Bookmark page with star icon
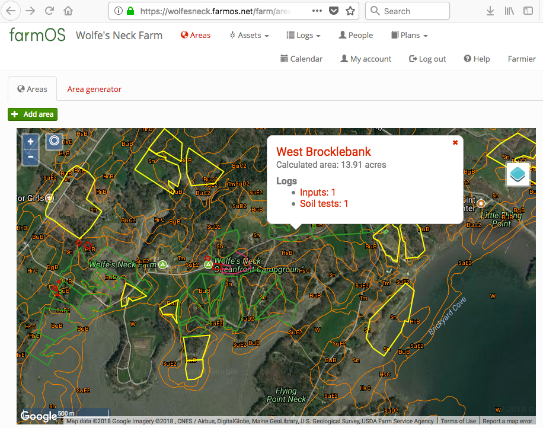Viewport: 543px width, 428px height. pyautogui.click(x=350, y=11)
